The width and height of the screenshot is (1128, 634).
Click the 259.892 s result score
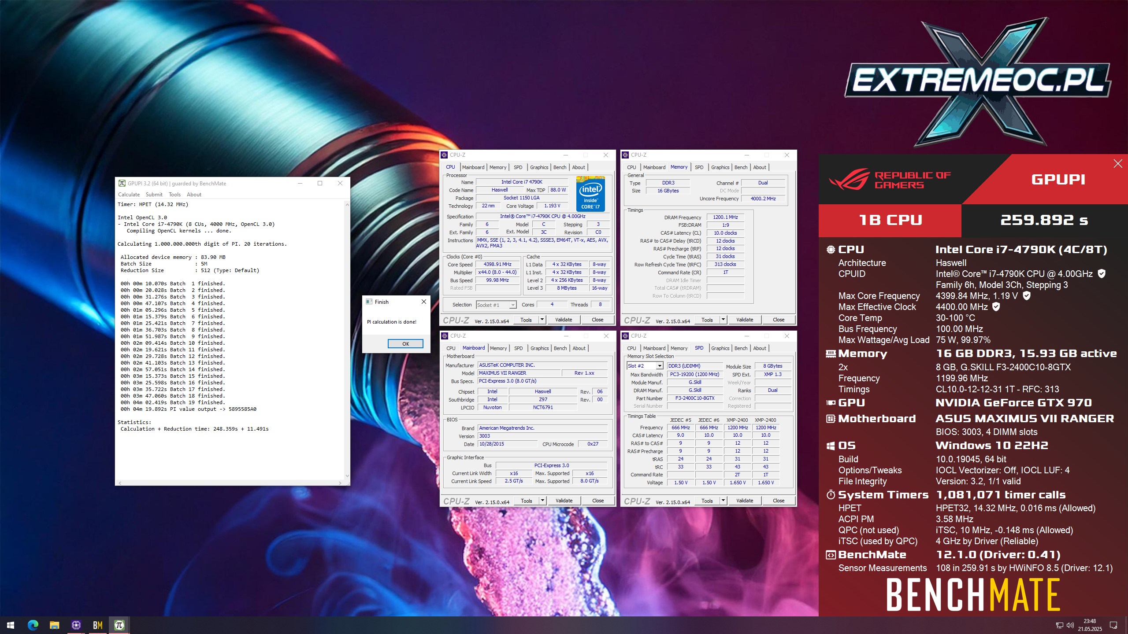tap(1044, 220)
